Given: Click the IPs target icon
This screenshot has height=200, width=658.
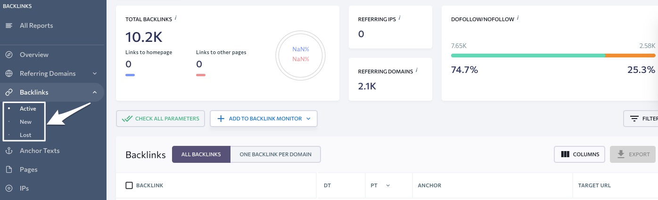Looking at the screenshot, I should click(x=8, y=188).
